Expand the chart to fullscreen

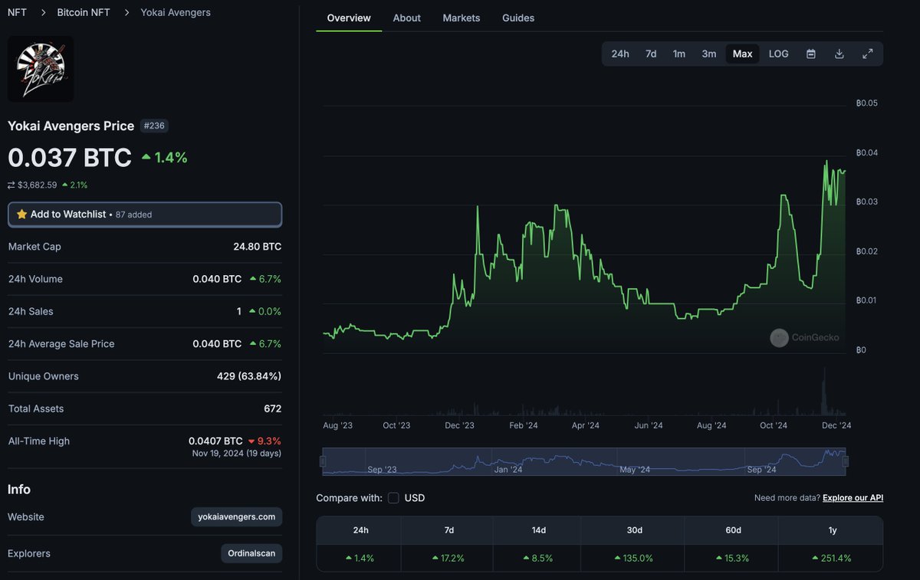pos(867,54)
